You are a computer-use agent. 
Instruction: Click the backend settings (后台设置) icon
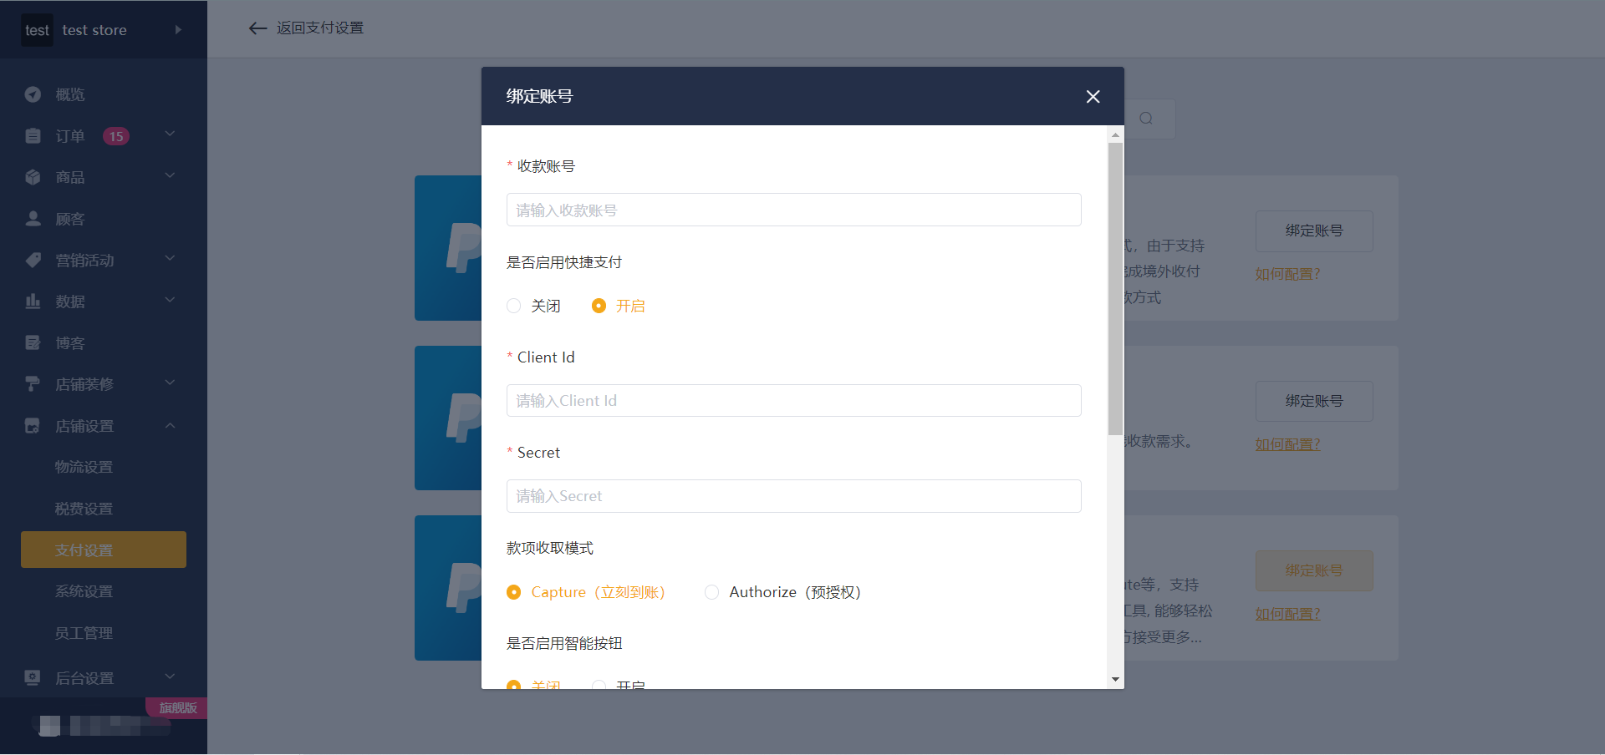pyautogui.click(x=33, y=677)
